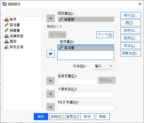The image size is (144, 123).
Task: Open the 样式(L) dialog
Action: pos(131,46)
